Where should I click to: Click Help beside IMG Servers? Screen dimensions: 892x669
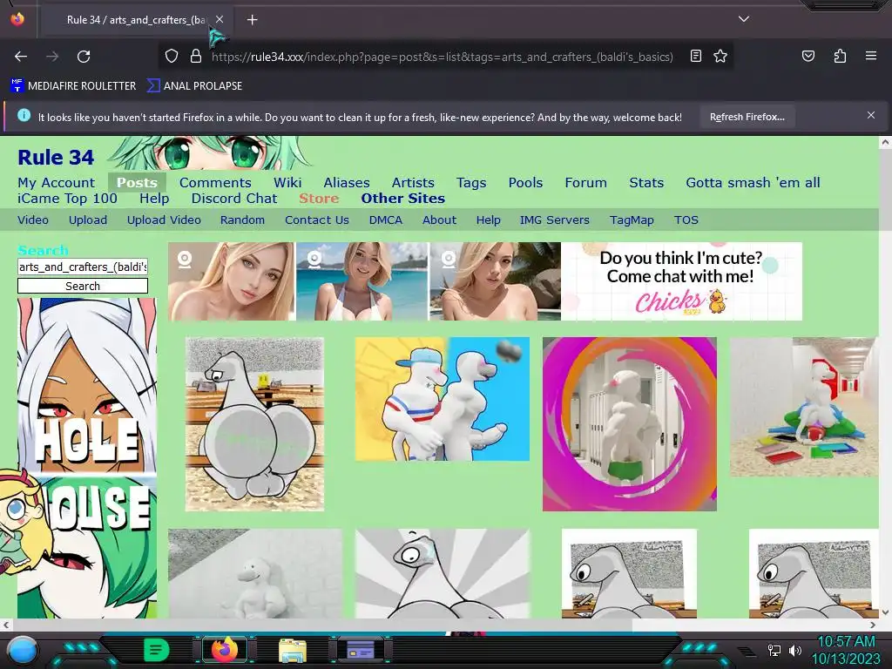click(488, 220)
